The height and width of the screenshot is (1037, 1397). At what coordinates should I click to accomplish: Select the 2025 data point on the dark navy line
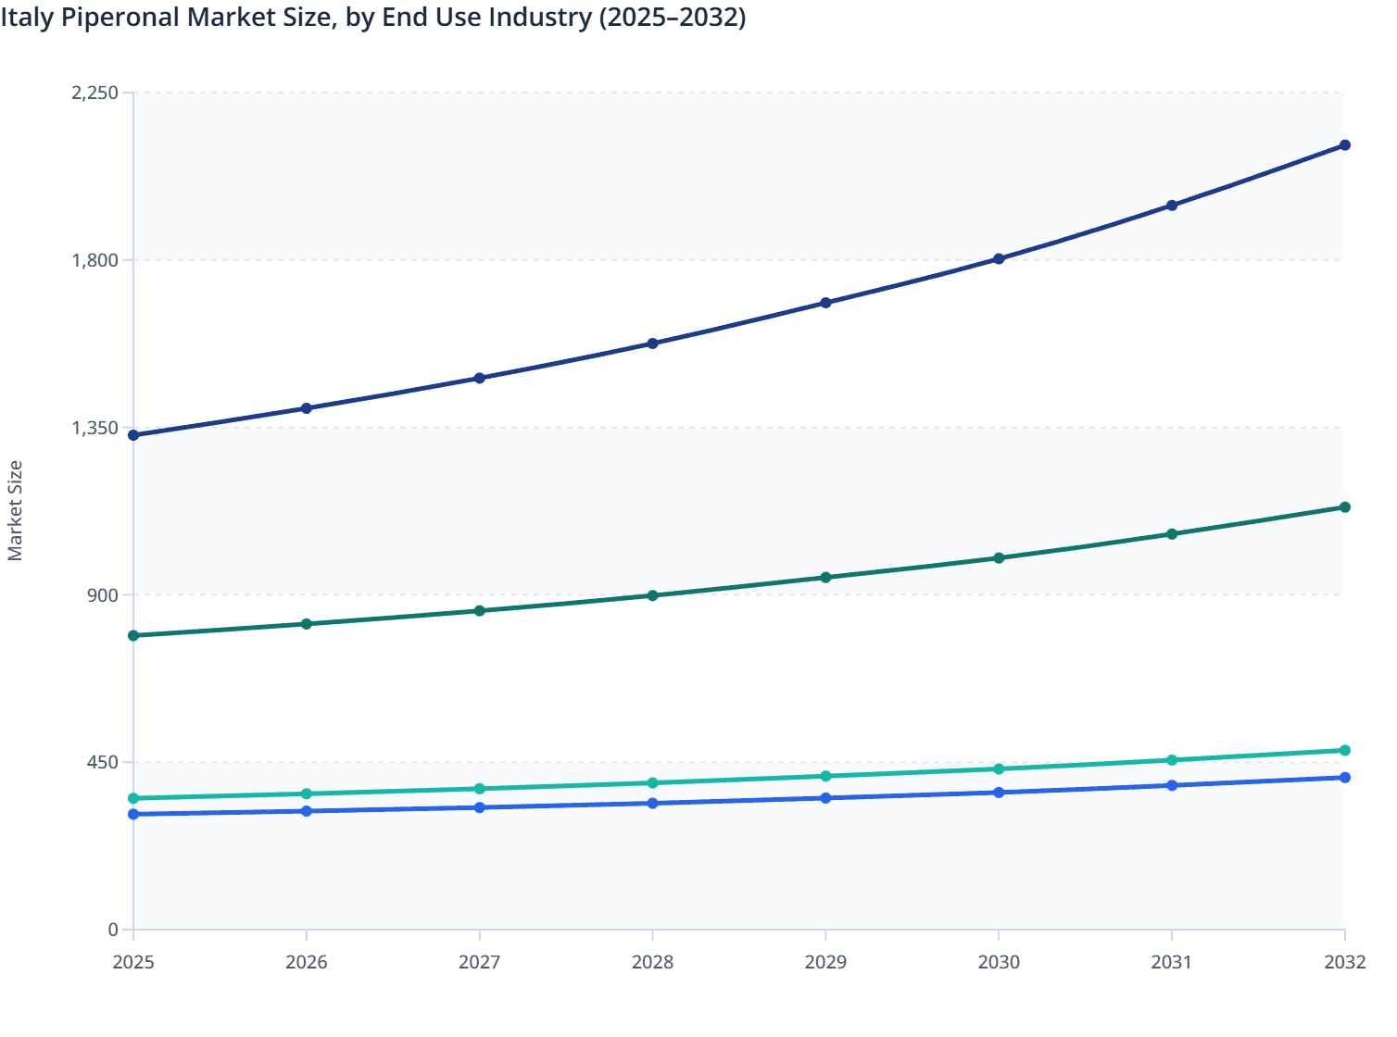click(x=133, y=433)
